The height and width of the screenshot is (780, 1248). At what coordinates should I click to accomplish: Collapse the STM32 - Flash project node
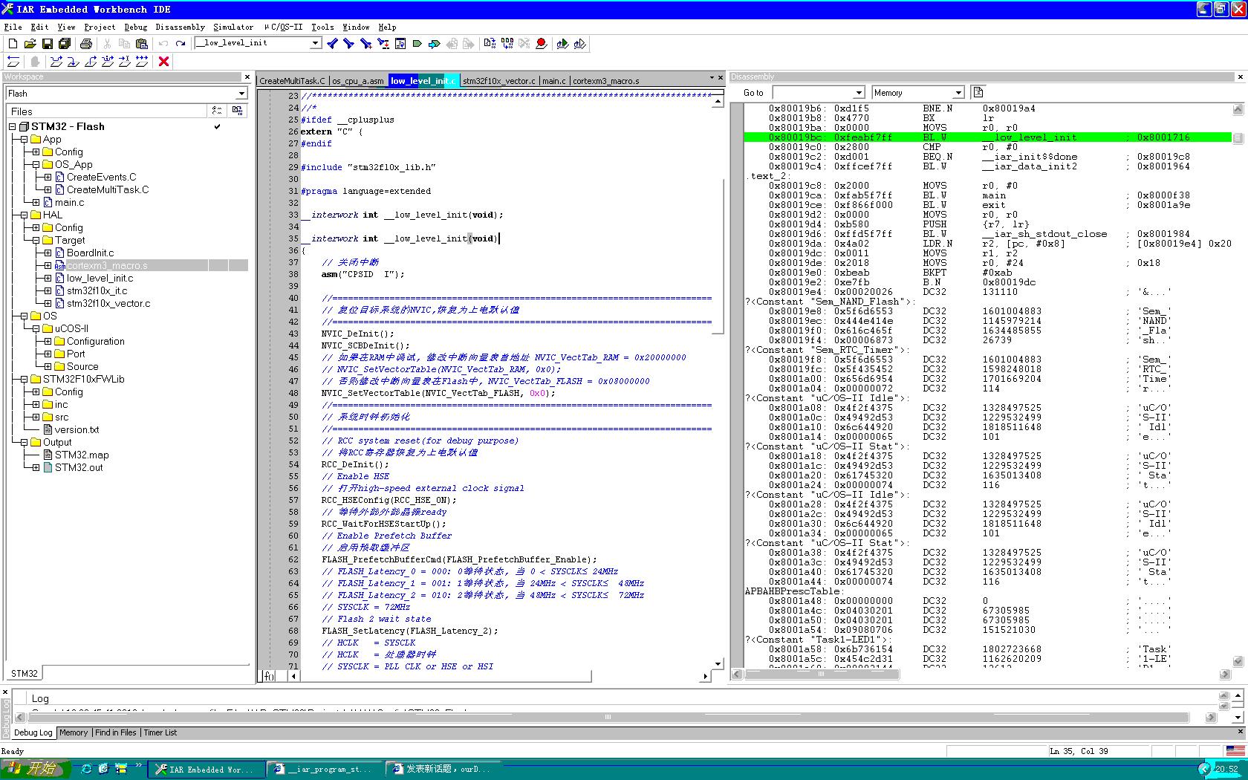click(13, 127)
